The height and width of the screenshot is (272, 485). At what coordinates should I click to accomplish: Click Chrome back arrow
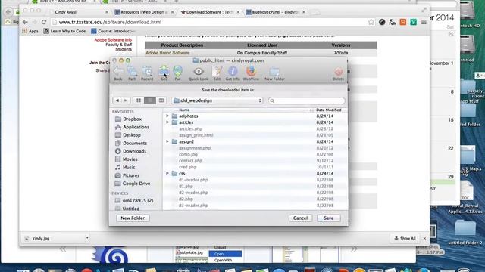[x=25, y=22]
